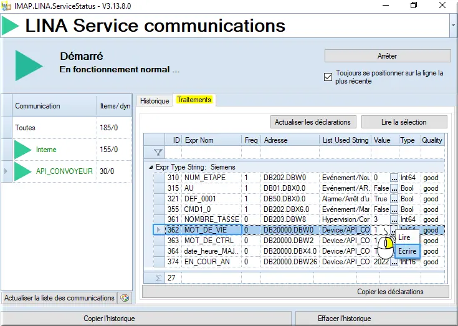
Task: Select the MOT_DE_VIE cell
Action: [212, 230]
